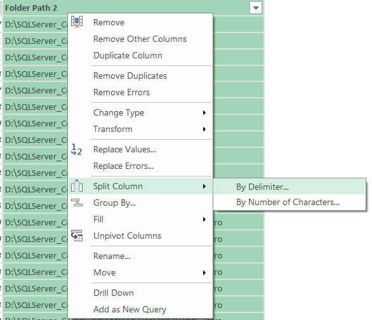Open the Folder Path 2 filter dropdown
Screen dimensions: 372x320
coord(256,8)
